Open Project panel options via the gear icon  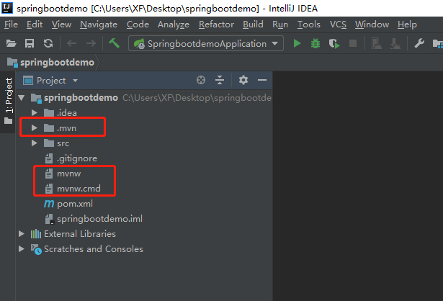243,80
